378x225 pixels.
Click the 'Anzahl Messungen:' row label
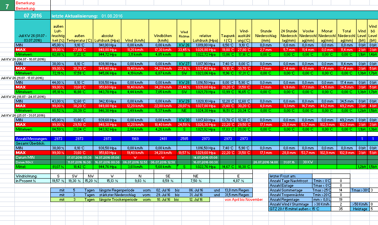(32, 139)
